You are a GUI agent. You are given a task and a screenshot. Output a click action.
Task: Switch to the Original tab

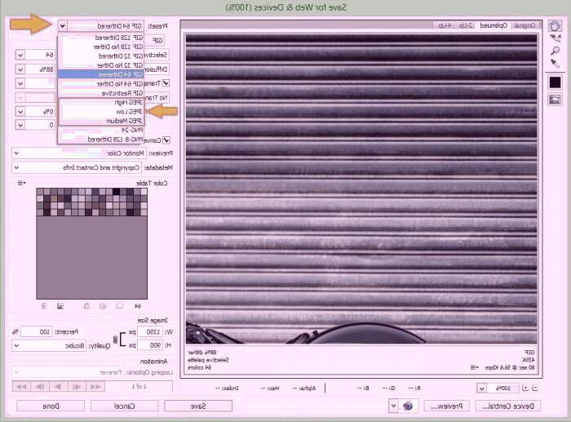[x=525, y=25]
